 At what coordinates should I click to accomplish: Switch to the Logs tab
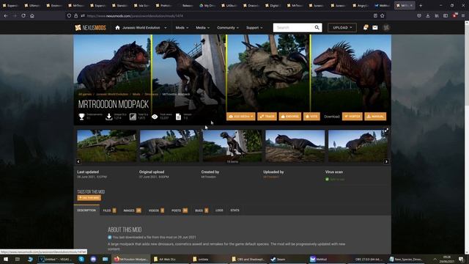[x=219, y=210]
